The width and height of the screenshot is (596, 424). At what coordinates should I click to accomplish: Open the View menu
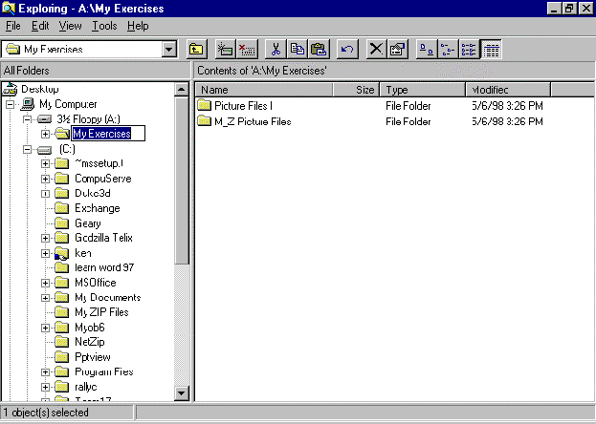(x=70, y=26)
